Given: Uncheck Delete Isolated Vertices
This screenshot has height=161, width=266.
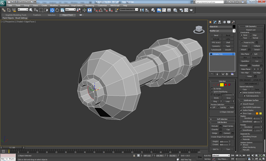Looking at the screenshot, I should (x=241, y=93).
